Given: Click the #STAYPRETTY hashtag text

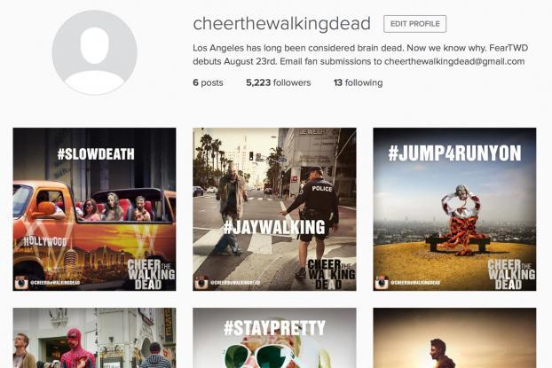Looking at the screenshot, I should click(x=274, y=328).
